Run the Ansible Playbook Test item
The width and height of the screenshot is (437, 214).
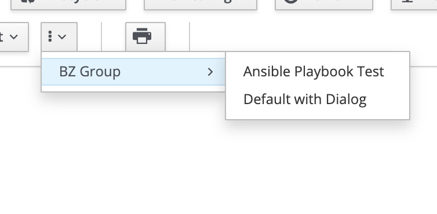point(314,72)
